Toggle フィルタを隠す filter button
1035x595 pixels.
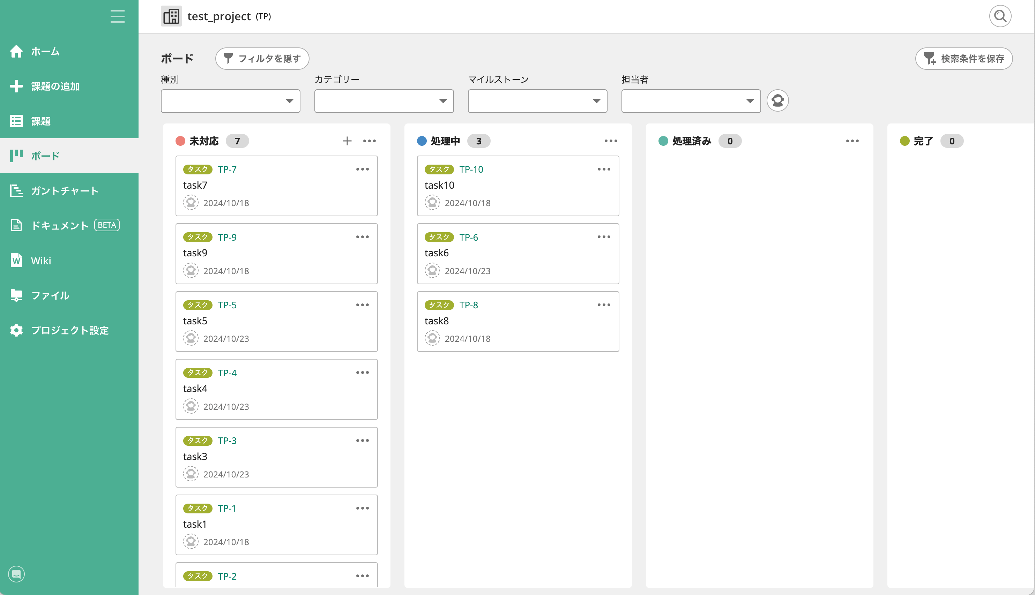point(262,59)
